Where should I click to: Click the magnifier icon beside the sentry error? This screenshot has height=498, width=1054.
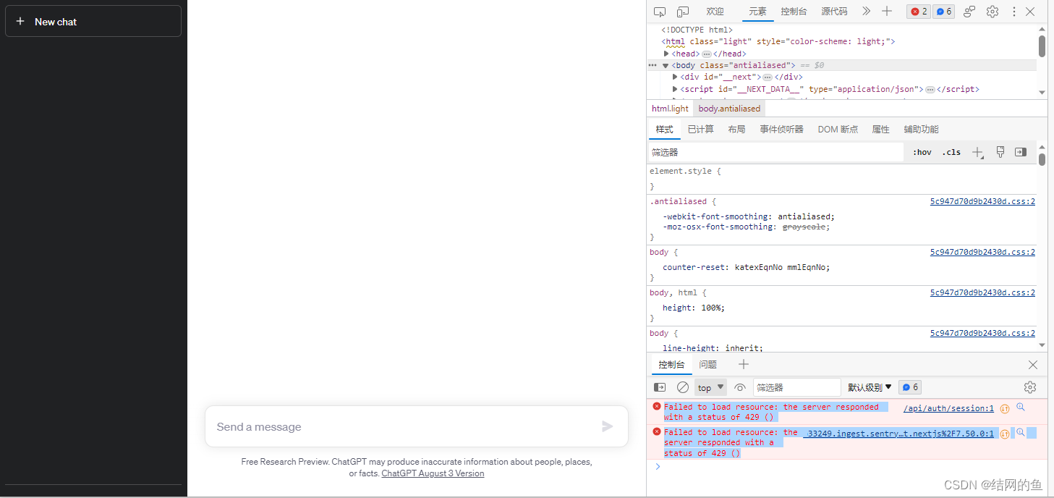pyautogui.click(x=1021, y=432)
